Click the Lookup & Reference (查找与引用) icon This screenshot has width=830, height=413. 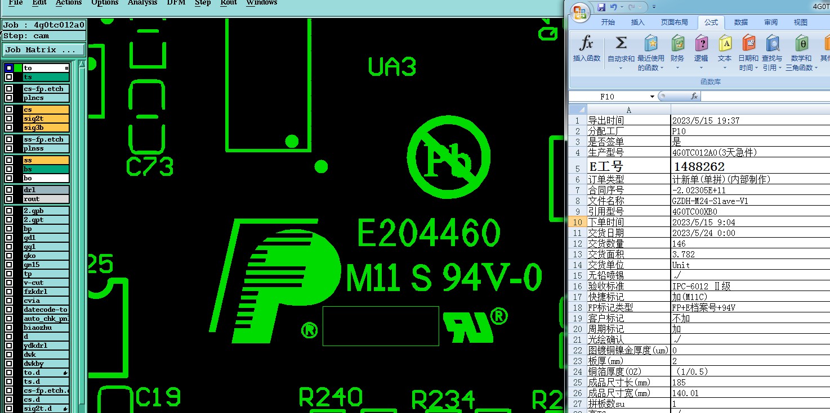pos(772,43)
